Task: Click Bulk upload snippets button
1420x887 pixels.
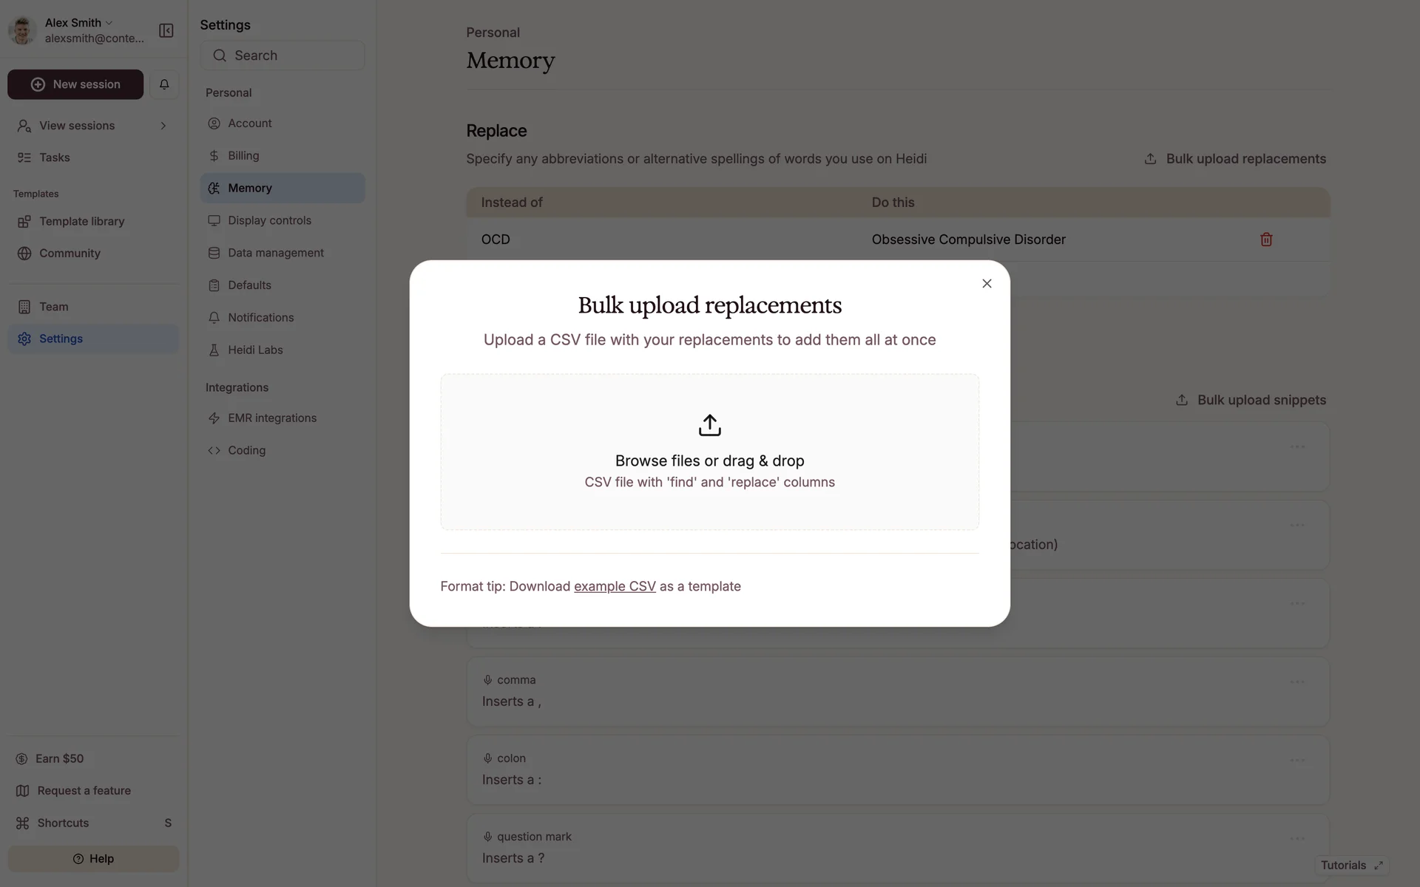Action: 1251,400
